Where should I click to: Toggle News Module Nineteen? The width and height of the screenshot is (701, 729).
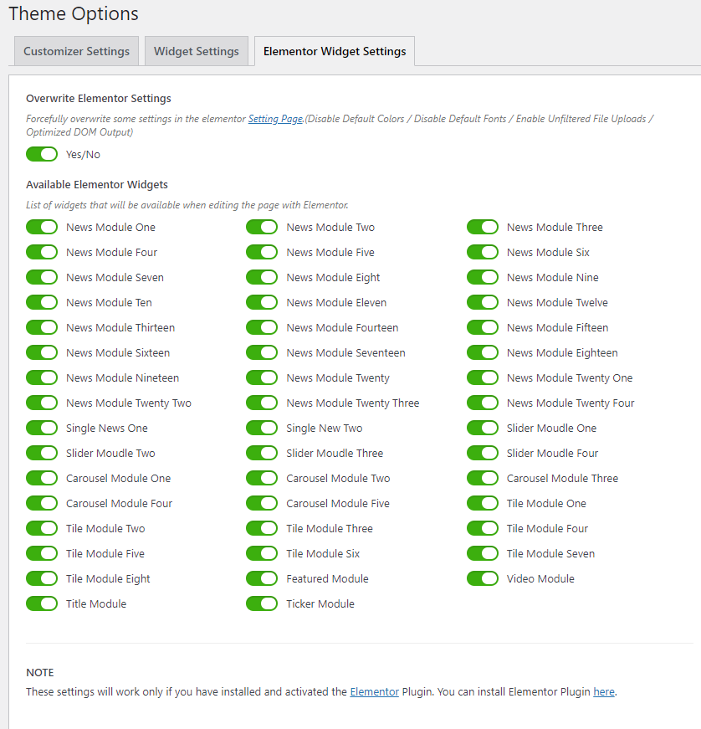click(42, 377)
